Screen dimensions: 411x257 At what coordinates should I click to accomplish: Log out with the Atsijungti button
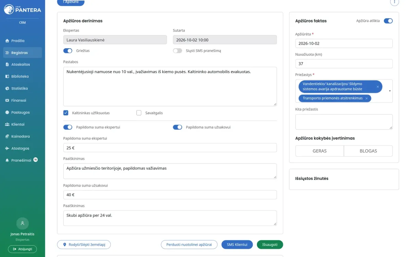pyautogui.click(x=23, y=249)
